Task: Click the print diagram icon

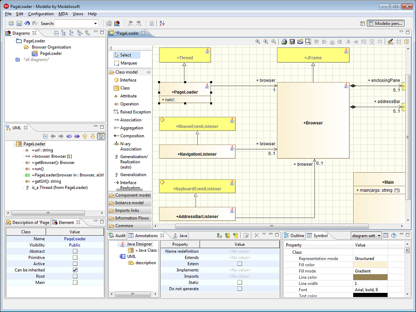Action: (284, 42)
